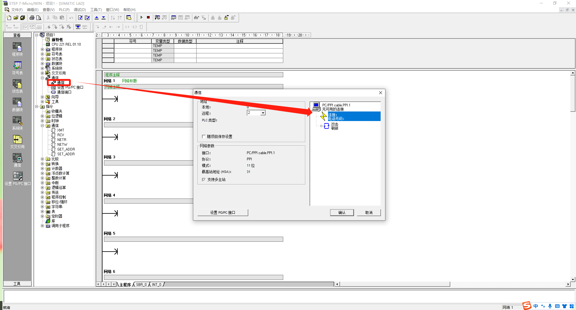Click the Print preview icon
576x310 pixels.
pos(39,18)
